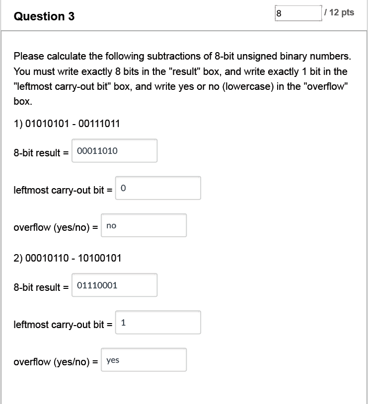Viewport: 369px width, 404px height.
Task: Click the first leftmost carry-out bit label
Action: coord(62,190)
